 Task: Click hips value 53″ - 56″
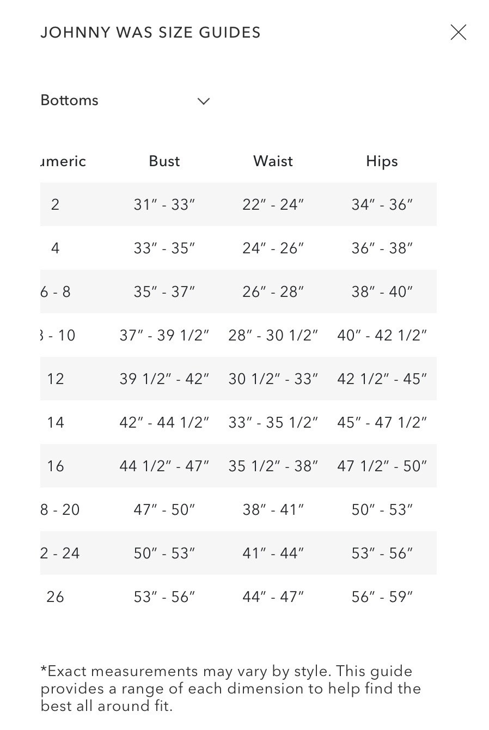coord(382,553)
